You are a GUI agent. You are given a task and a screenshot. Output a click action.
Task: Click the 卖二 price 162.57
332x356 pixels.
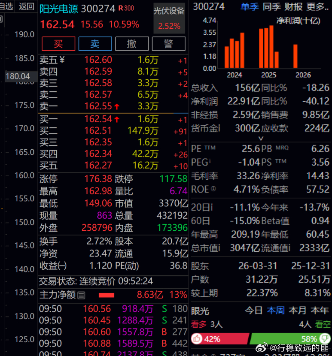(x=98, y=95)
